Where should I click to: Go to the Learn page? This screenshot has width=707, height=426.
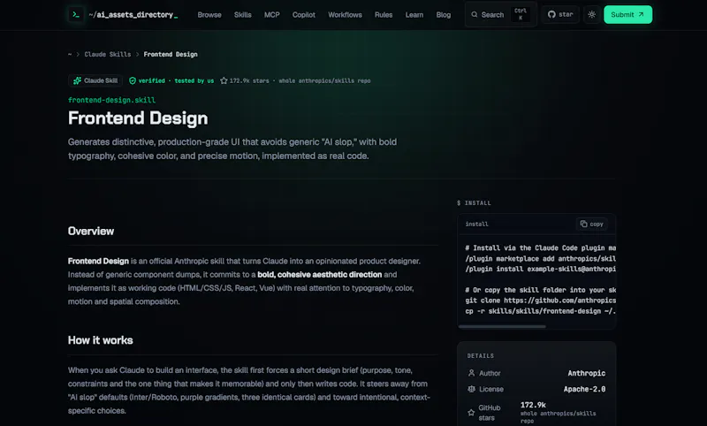414,15
